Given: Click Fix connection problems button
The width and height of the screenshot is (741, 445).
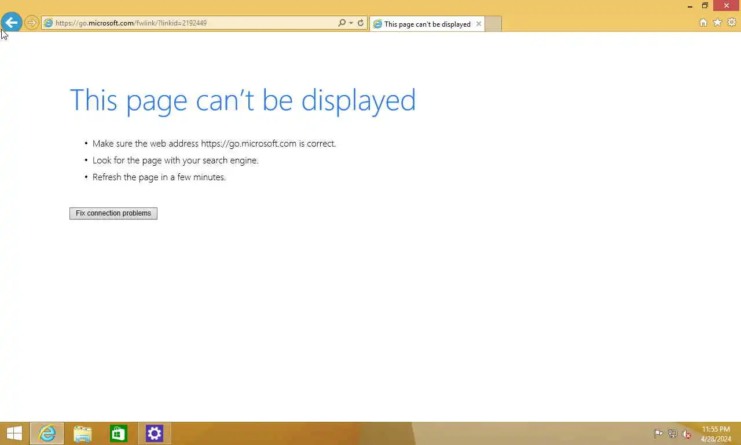Looking at the screenshot, I should (x=113, y=213).
